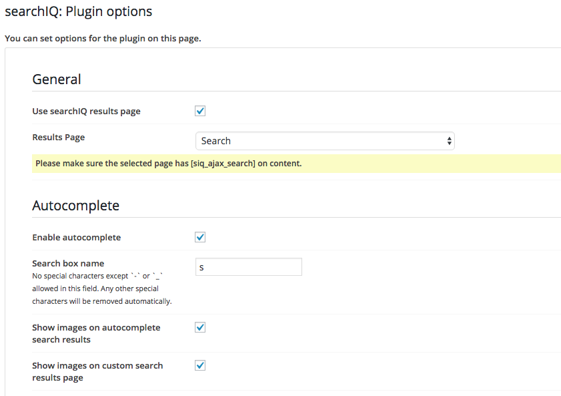Toggle Show images on autocomplete search results
This screenshot has height=396, width=561.
click(x=200, y=327)
